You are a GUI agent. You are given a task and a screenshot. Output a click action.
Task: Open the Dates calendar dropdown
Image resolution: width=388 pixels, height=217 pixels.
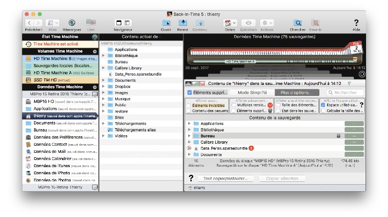click(x=230, y=23)
